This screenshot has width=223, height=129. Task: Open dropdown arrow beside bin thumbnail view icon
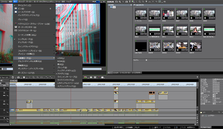click(x=162, y=2)
